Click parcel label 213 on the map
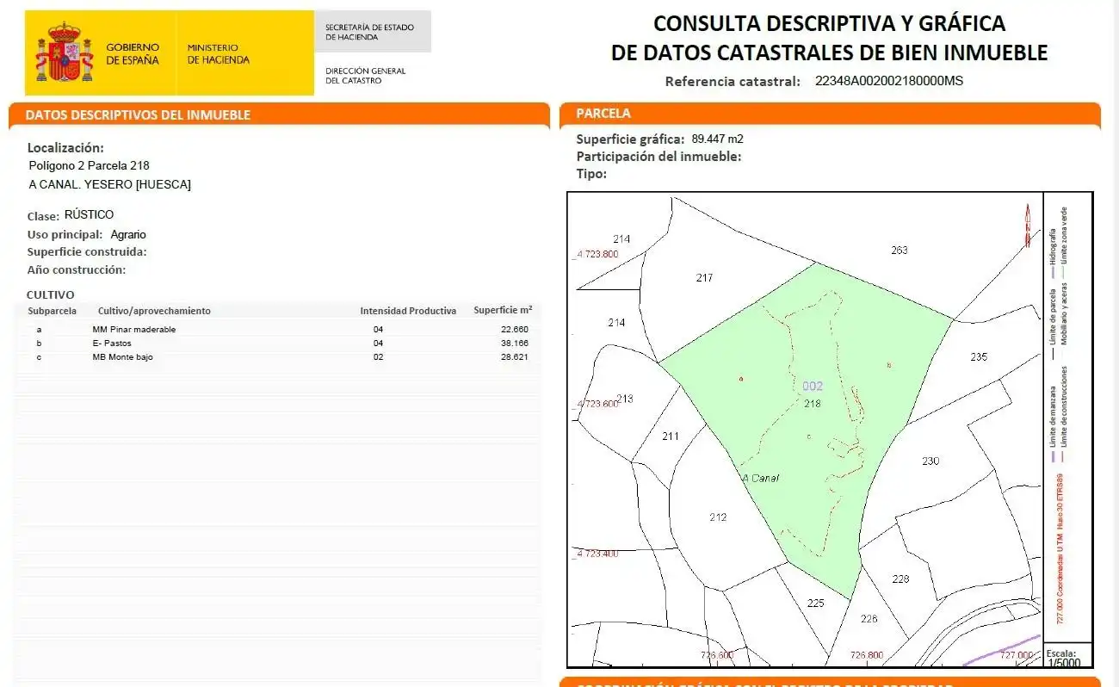1119x687 pixels. click(x=625, y=399)
